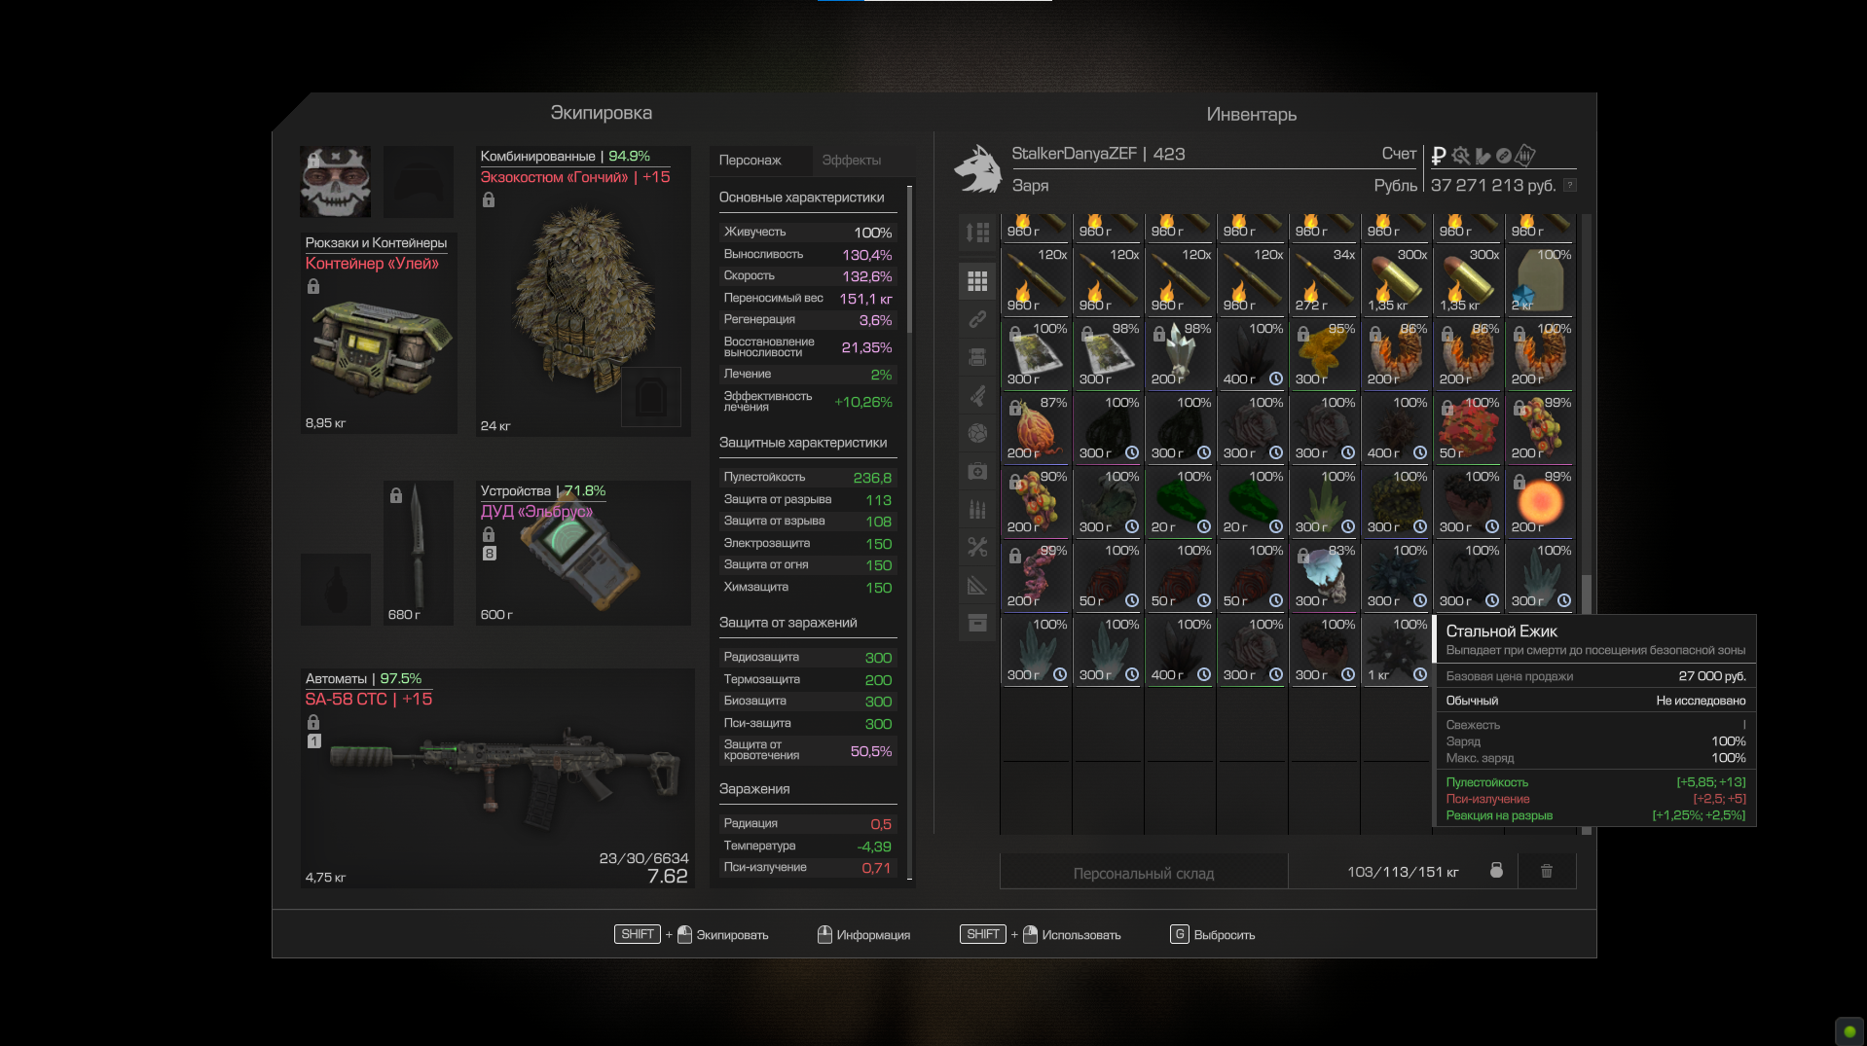Select the empty helmet slot beside skull mask
The height and width of the screenshot is (1046, 1867).
click(x=419, y=181)
